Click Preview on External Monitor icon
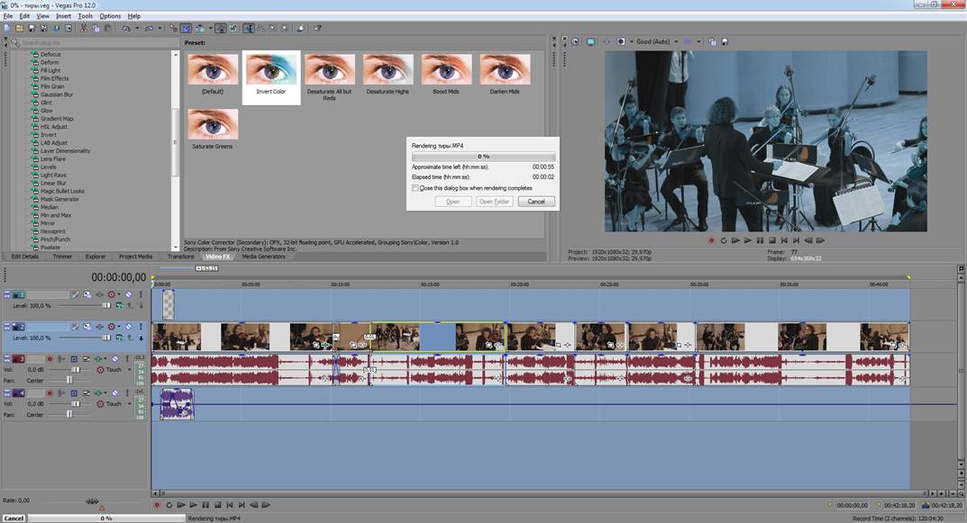Screen dimensions: 967x523 pos(590,41)
